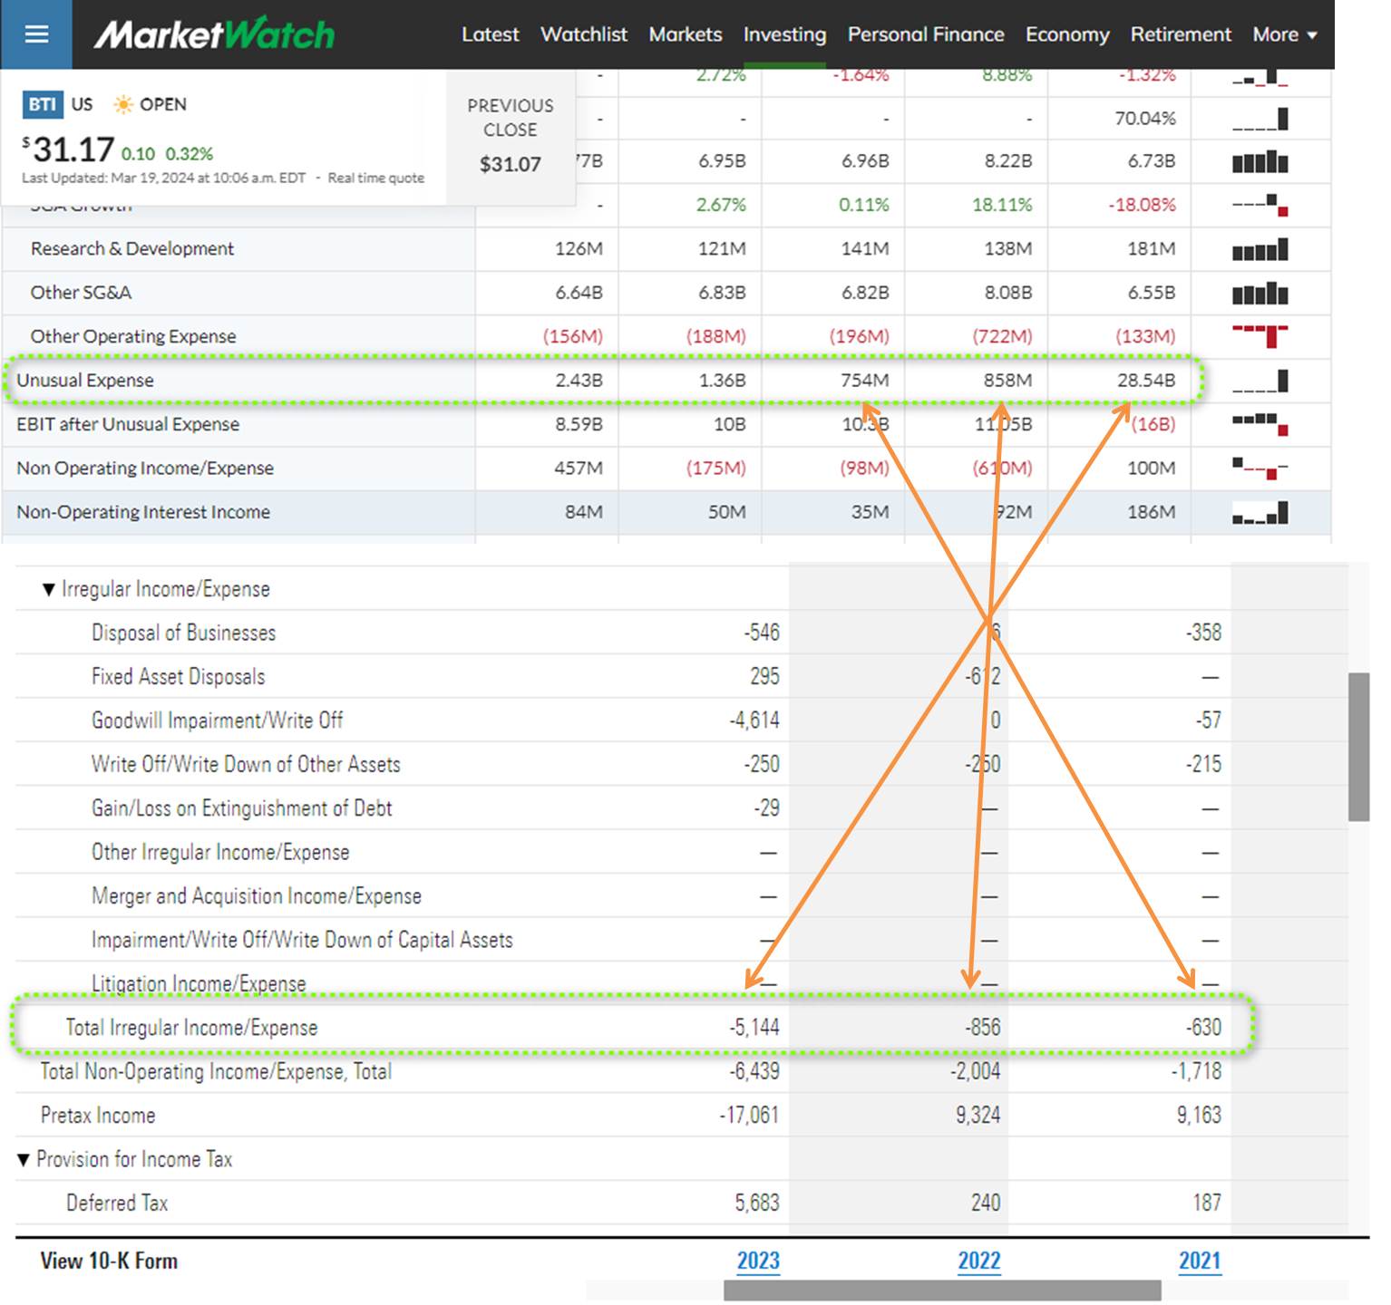
Task: Click the Pretax Income row label
Action: click(x=98, y=1116)
